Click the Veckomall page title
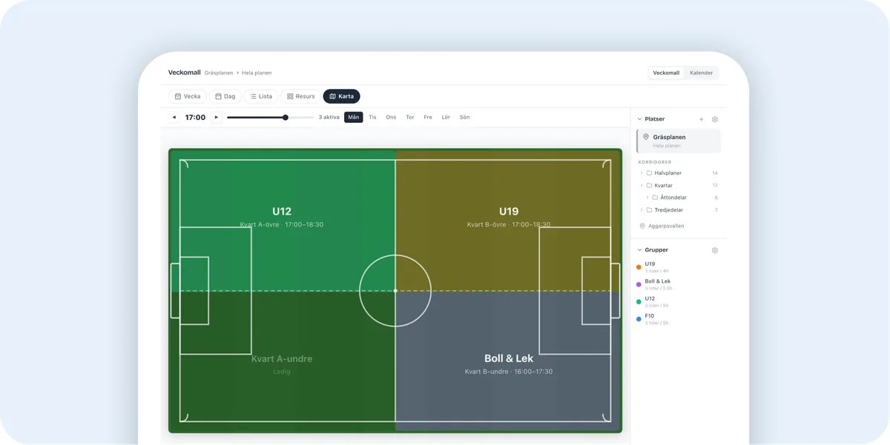The width and height of the screenshot is (890, 445). pos(184,73)
